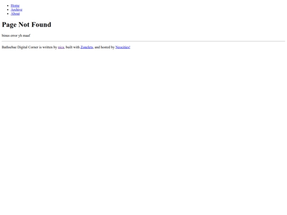This screenshot has width=287, height=215.
Task: Click the Page Not Found heading
Action: (x=27, y=24)
